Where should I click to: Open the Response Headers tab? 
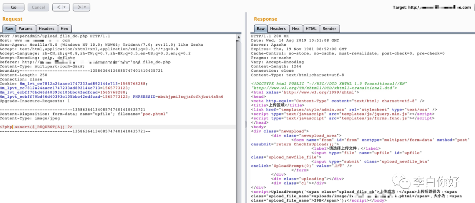(x=278, y=29)
